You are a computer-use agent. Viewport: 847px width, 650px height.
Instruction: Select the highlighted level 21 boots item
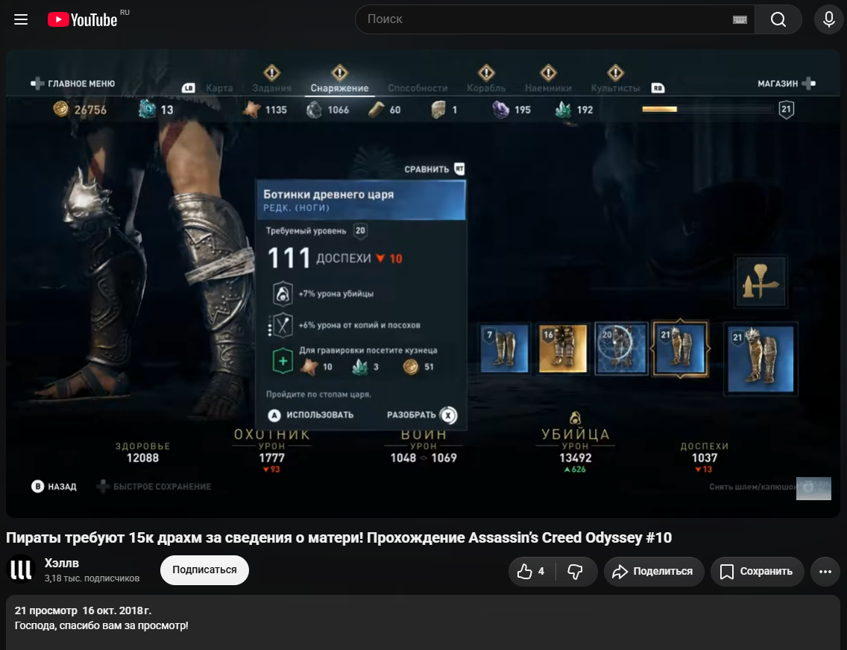[x=680, y=349]
